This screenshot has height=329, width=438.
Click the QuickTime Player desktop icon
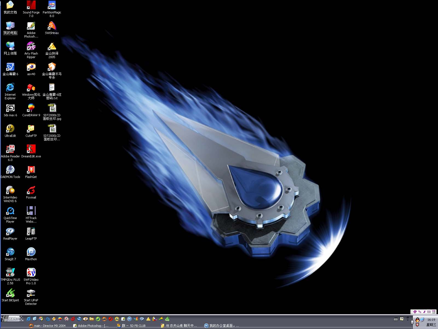point(10,215)
